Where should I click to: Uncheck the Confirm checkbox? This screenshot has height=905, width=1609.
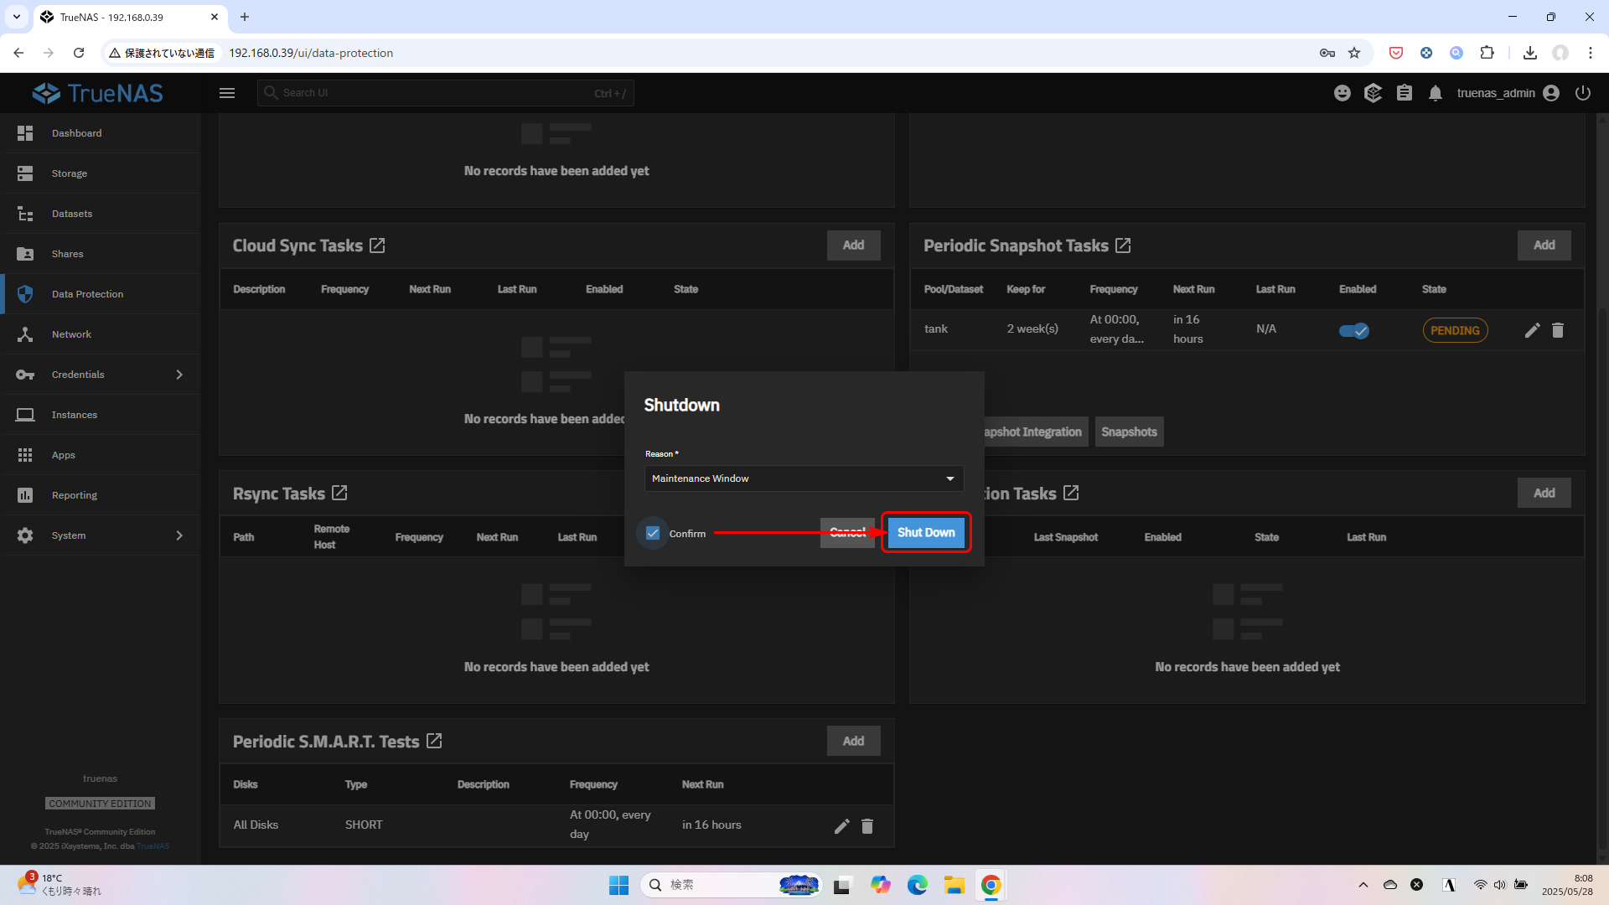(653, 533)
